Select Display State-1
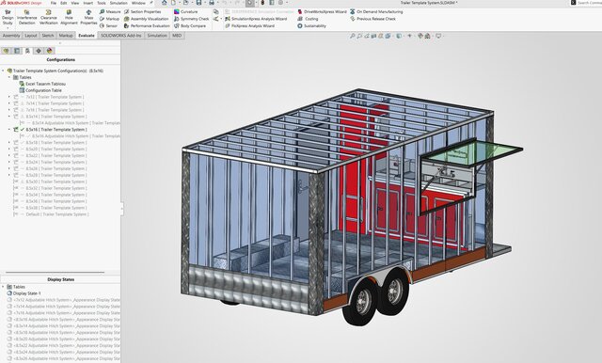Screen dimensions: 602x363 (24, 293)
